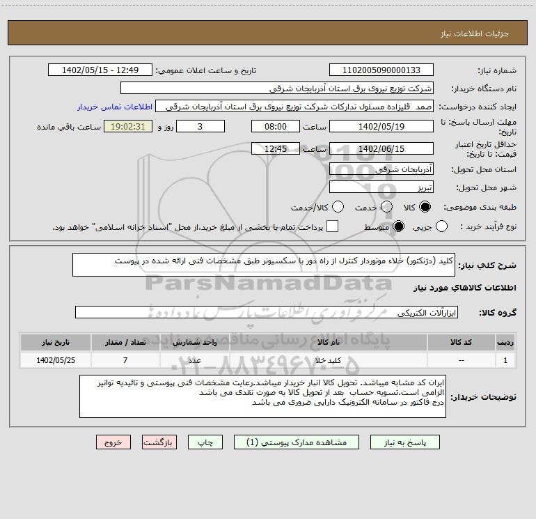The height and width of the screenshot is (519, 536).
Task: Click delivery city field تبریز
Action: click(381, 187)
